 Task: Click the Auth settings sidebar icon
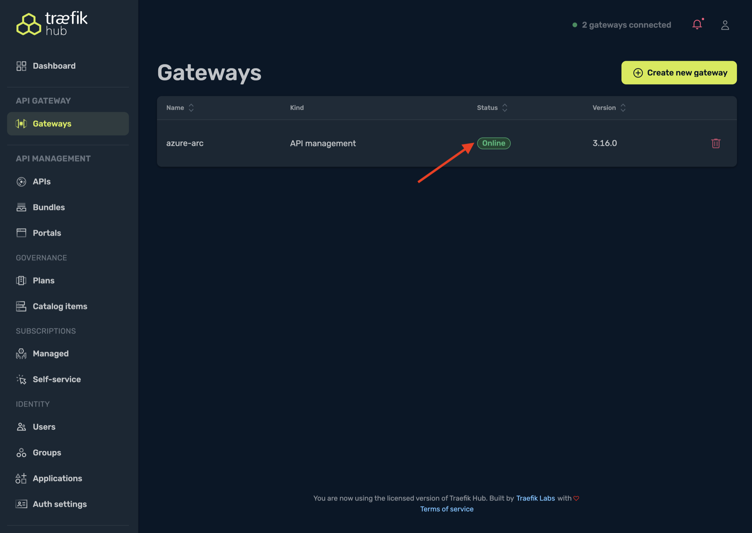pos(21,504)
